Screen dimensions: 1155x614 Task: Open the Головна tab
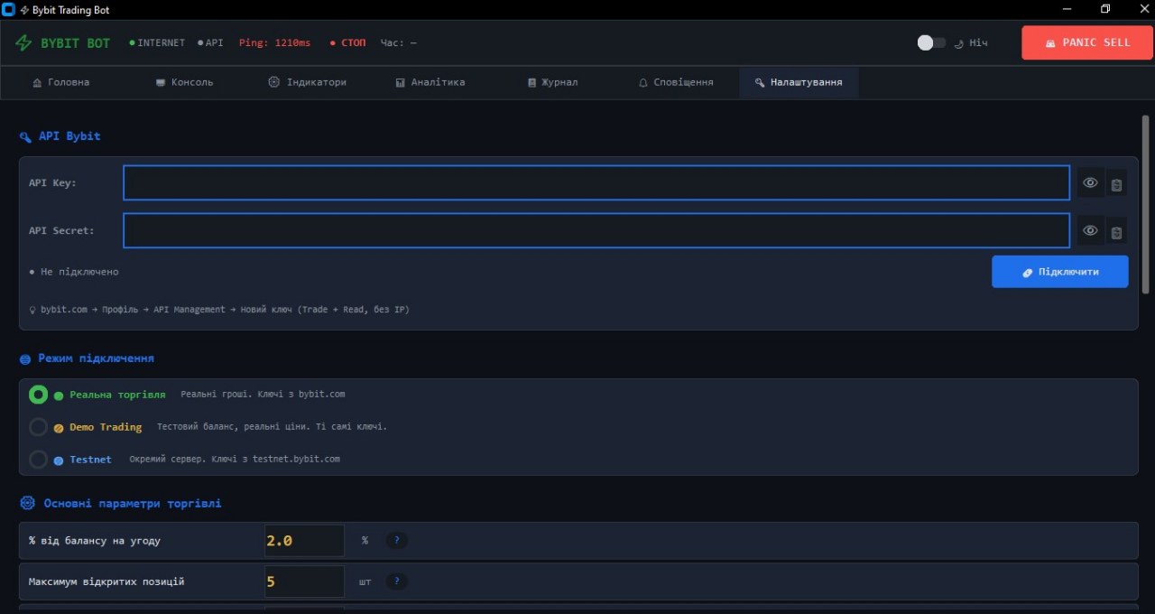pos(61,82)
